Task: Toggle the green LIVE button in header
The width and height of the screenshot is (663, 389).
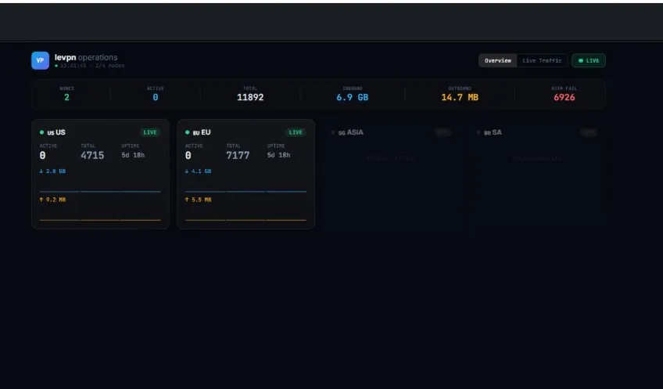Action: [x=589, y=60]
